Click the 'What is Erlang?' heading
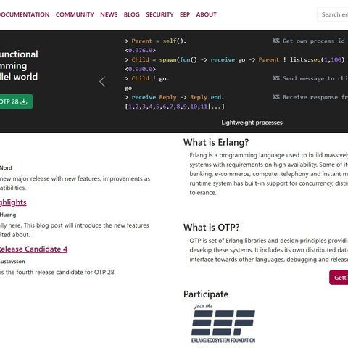348x348 pixels. (x=216, y=142)
